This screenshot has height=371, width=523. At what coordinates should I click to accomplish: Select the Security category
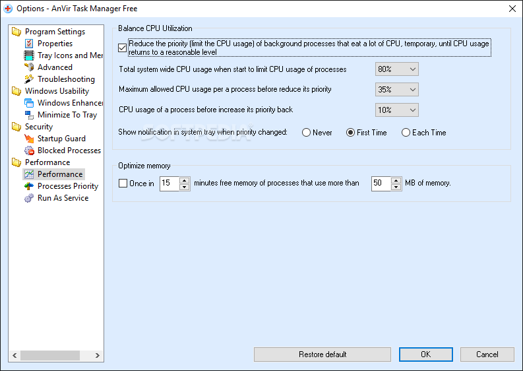[x=39, y=127]
